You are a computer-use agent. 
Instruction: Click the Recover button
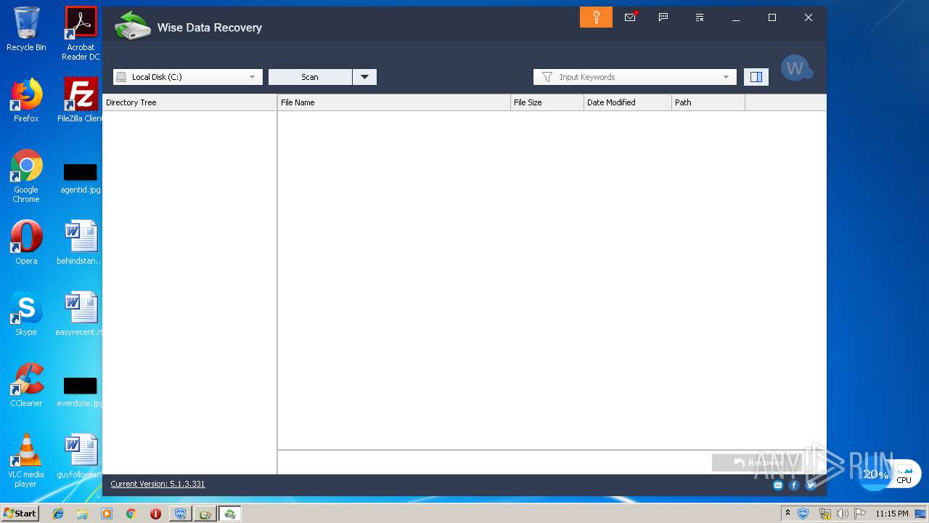(758, 463)
